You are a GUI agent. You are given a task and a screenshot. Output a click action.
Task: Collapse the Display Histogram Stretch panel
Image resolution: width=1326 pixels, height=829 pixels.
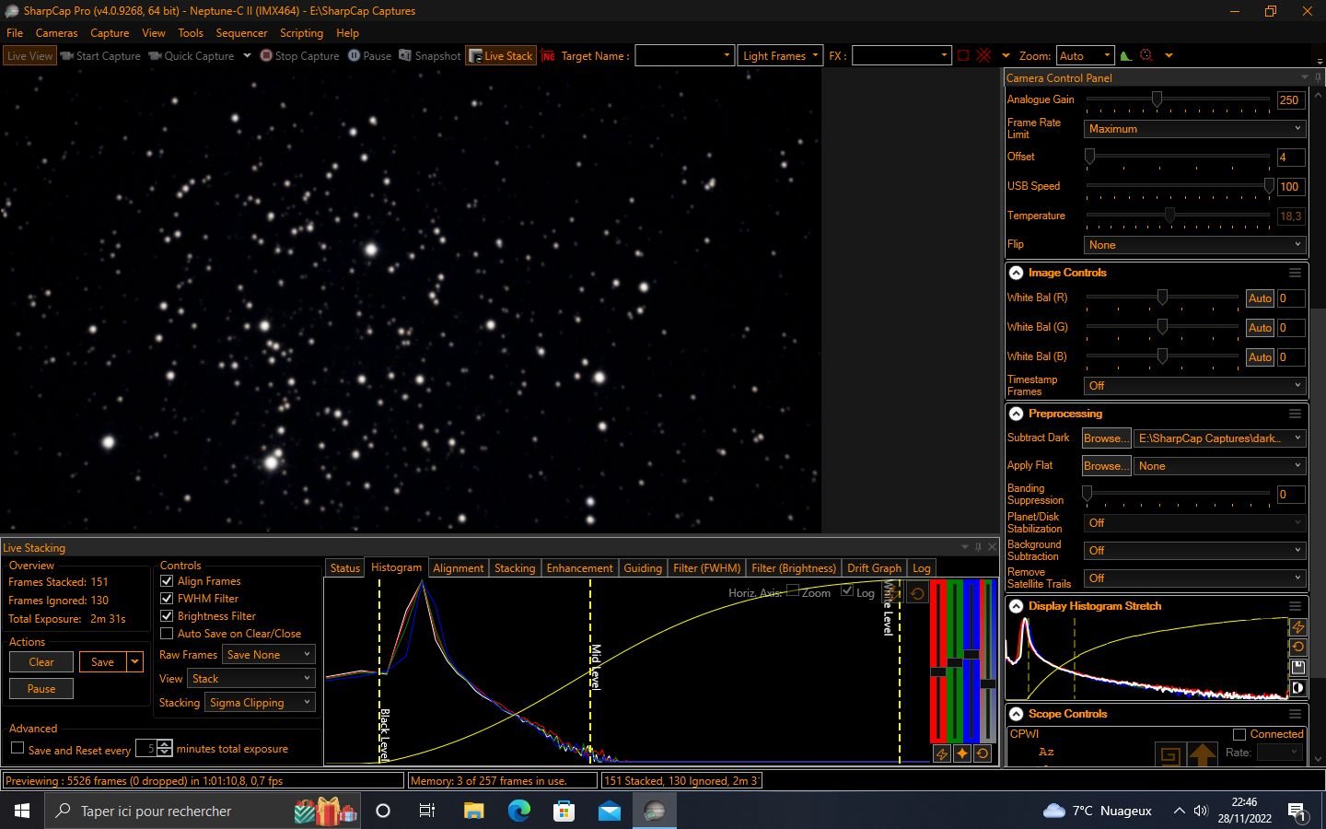click(x=1016, y=606)
